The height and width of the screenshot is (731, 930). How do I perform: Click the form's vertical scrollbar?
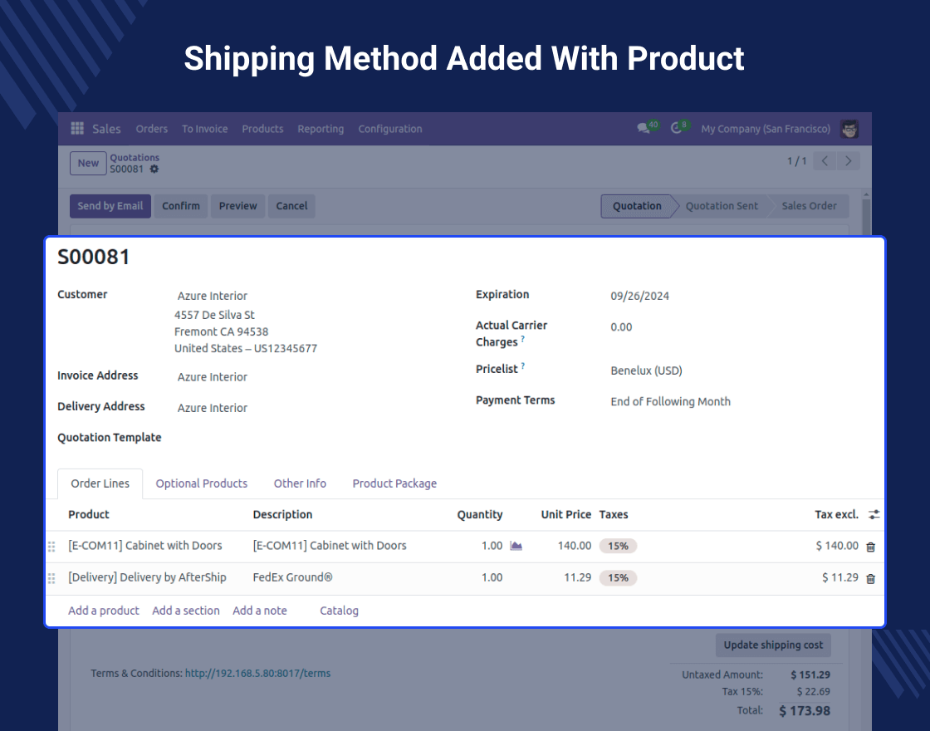866,215
